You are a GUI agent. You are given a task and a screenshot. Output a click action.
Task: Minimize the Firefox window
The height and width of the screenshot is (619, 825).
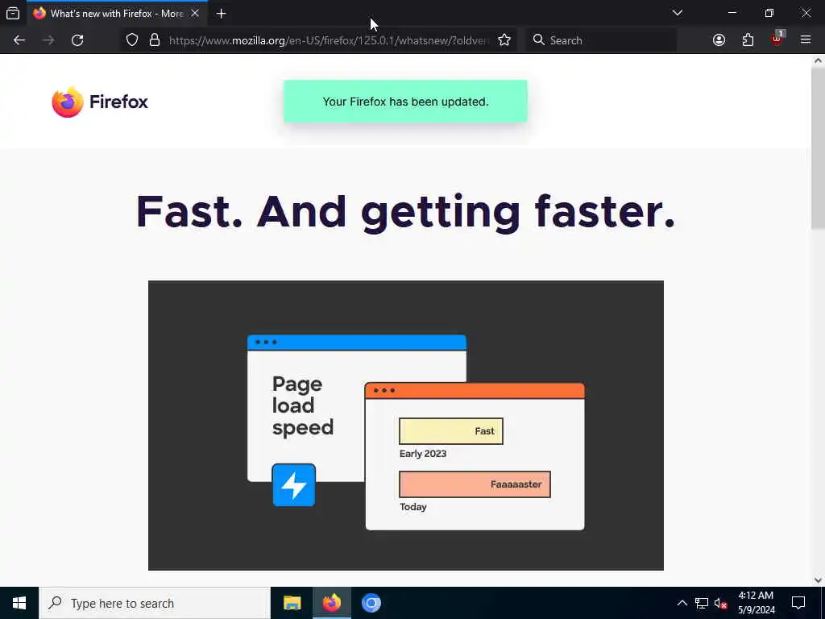[x=732, y=13]
